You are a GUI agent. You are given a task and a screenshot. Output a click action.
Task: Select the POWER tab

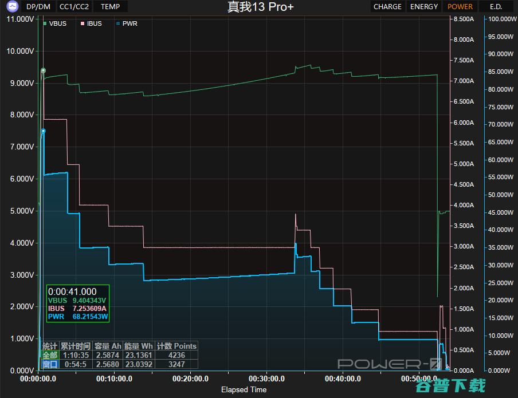[x=460, y=7]
